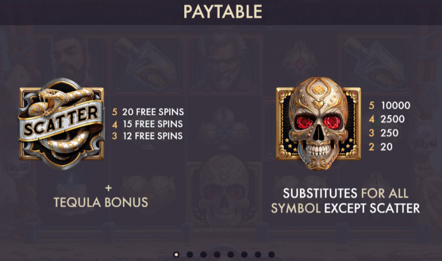This screenshot has height=261, width=442.
Task: Click the snake Scatter symbol icon
Action: (x=61, y=124)
